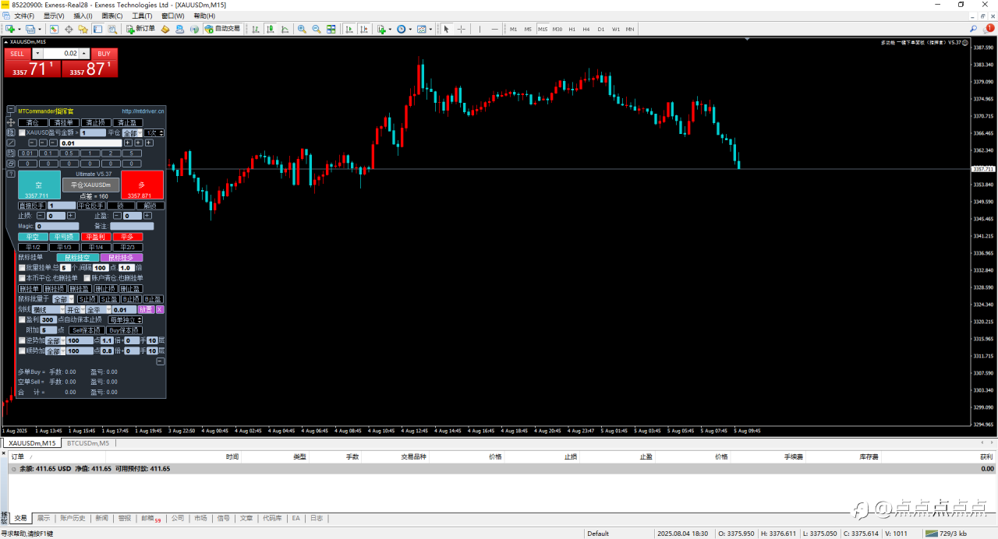Click 清仓 button in MTCommander

click(x=33, y=122)
